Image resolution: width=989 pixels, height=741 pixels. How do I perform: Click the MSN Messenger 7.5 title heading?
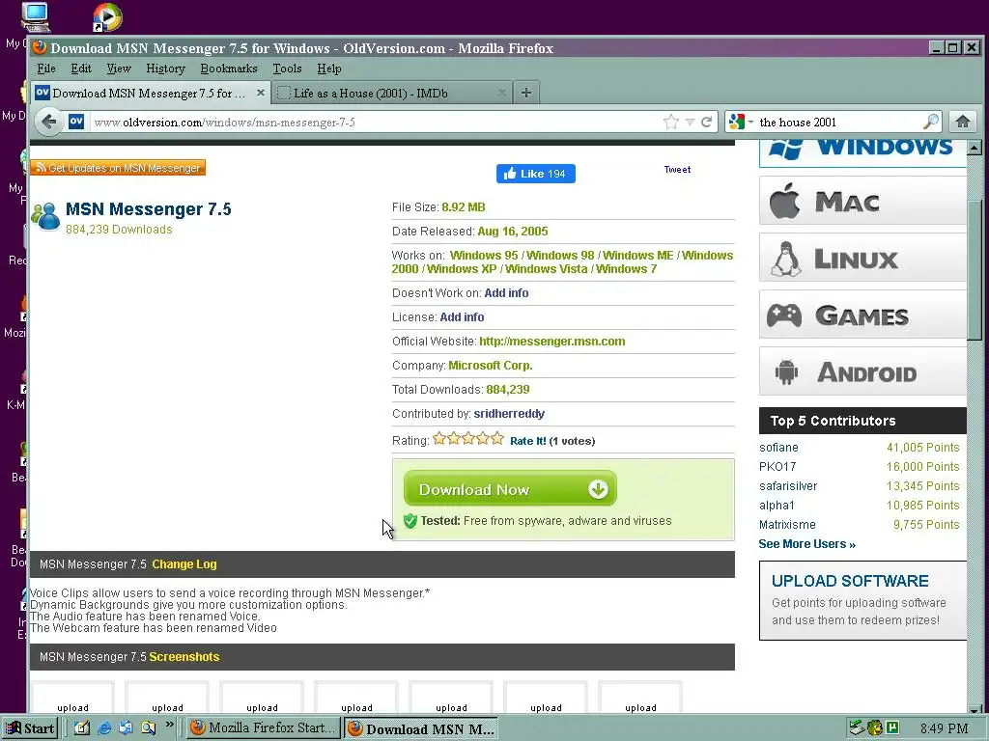pyautogui.click(x=148, y=208)
